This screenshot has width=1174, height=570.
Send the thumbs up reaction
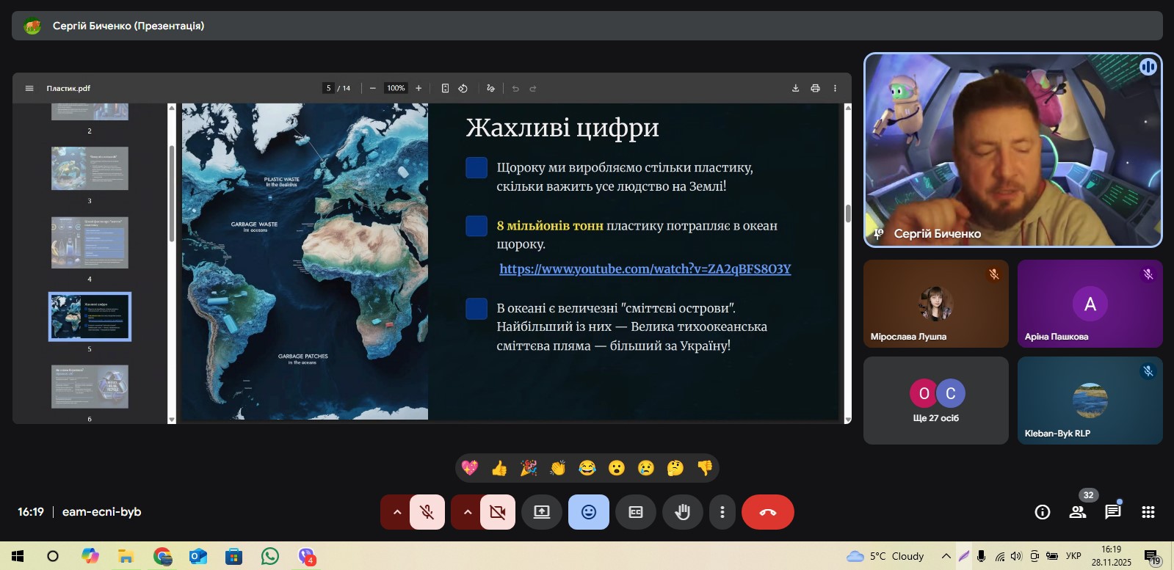coord(499,468)
